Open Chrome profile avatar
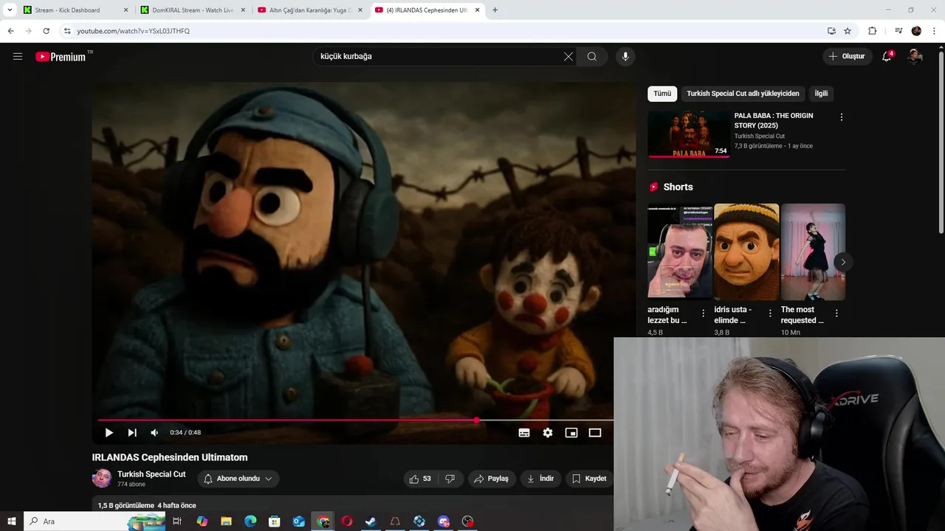The image size is (945, 531). 916,31
